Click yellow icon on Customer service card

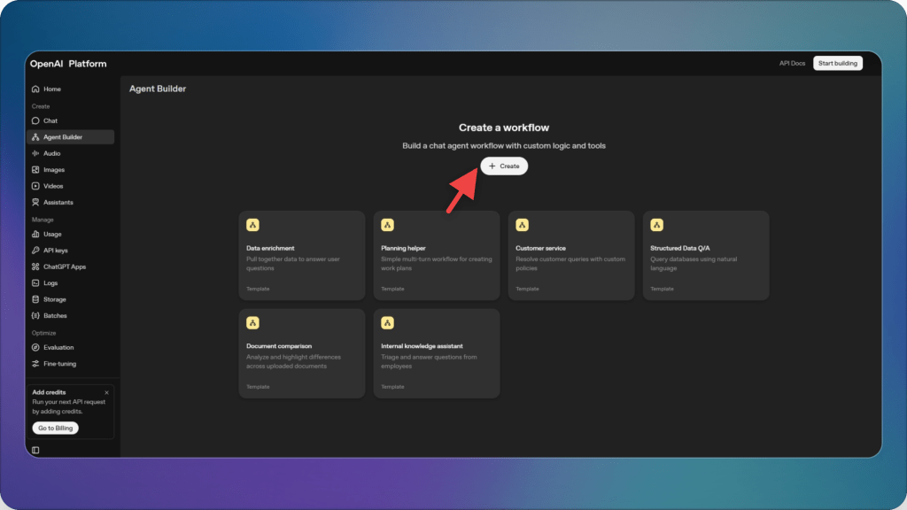(x=522, y=225)
